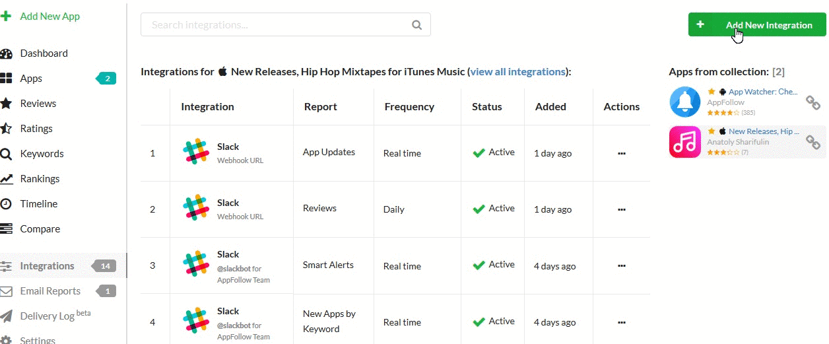The height and width of the screenshot is (344, 829).
Task: Open Email Reports from sidebar
Action: (x=50, y=291)
